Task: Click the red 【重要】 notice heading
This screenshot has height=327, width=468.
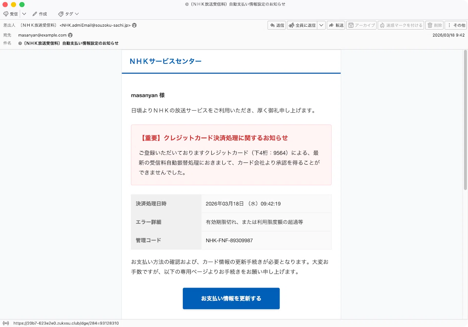Action: pos(214,138)
